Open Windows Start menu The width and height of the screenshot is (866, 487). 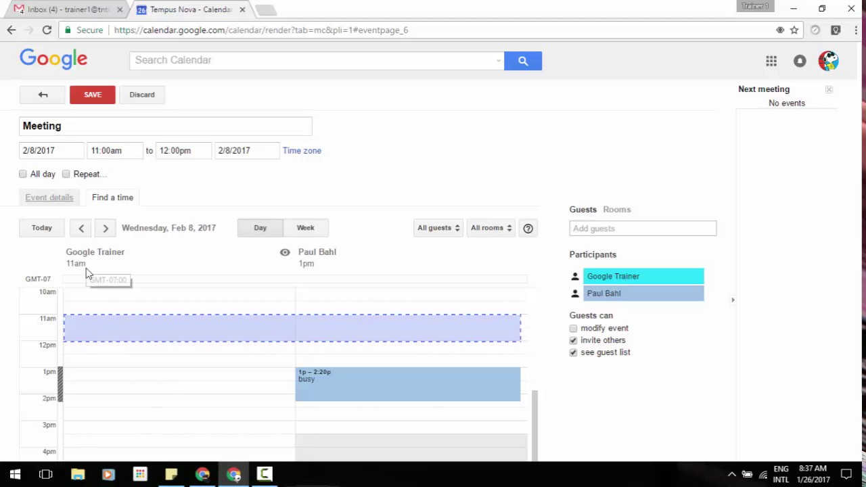[15, 474]
